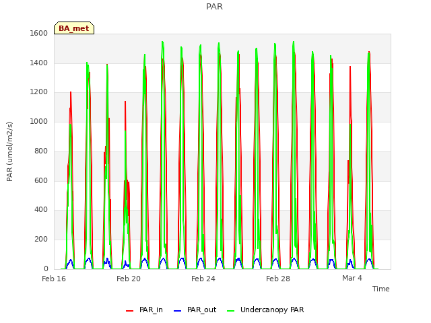The height and width of the screenshot is (323, 431).
Task: Click the BA_met annotation label
Action: click(x=74, y=28)
